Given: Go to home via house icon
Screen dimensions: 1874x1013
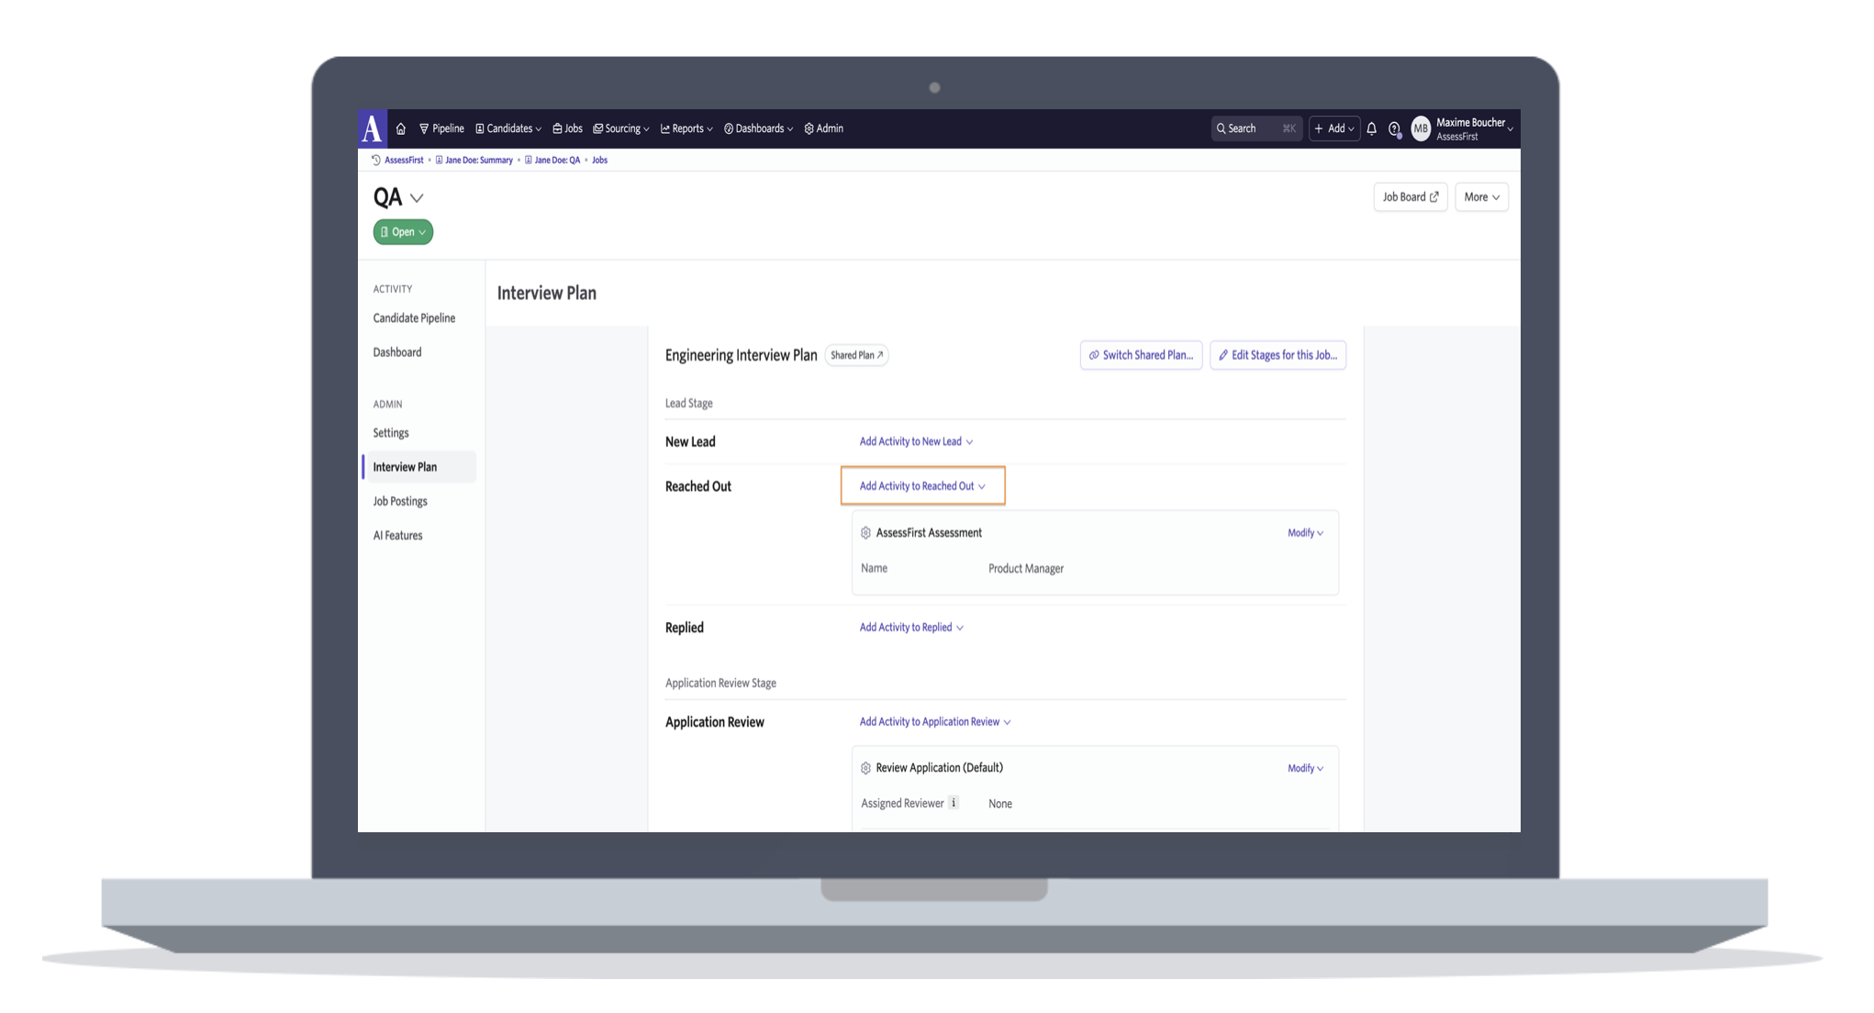Looking at the screenshot, I should [400, 128].
